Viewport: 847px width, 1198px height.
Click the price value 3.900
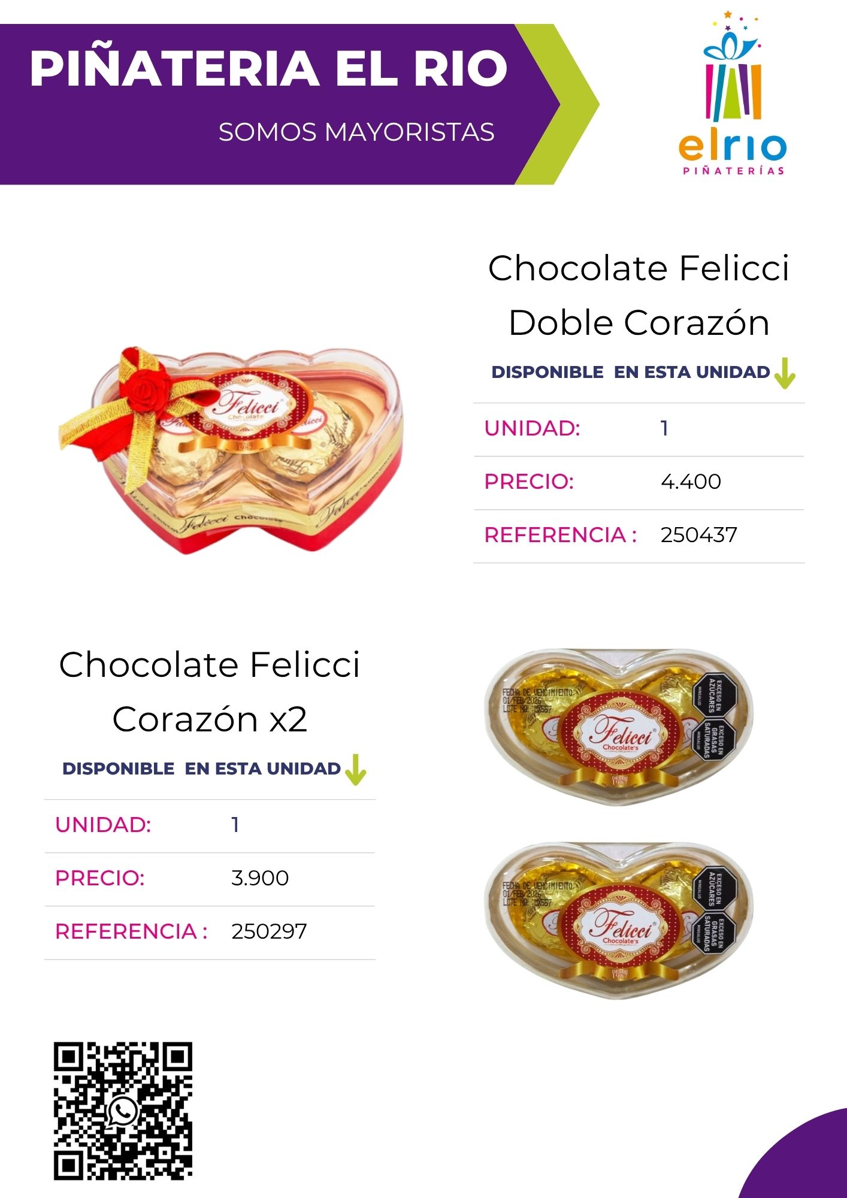pos(260,878)
